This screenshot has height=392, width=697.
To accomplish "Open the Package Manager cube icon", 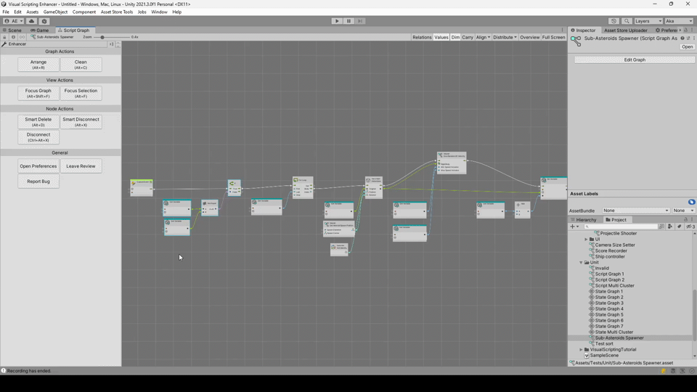I will [x=44, y=21].
